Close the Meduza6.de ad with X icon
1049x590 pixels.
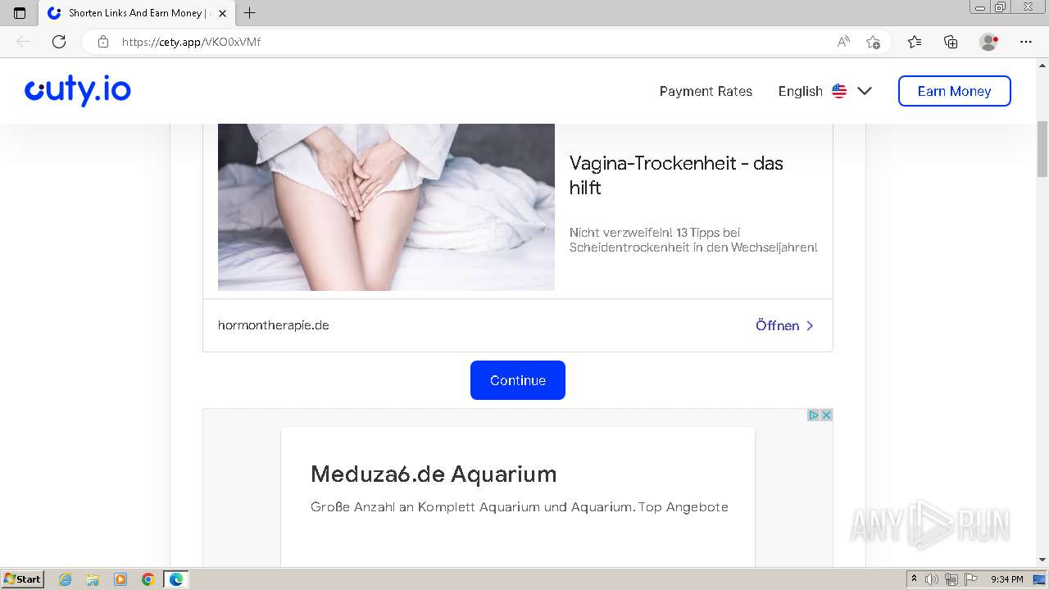pos(826,415)
